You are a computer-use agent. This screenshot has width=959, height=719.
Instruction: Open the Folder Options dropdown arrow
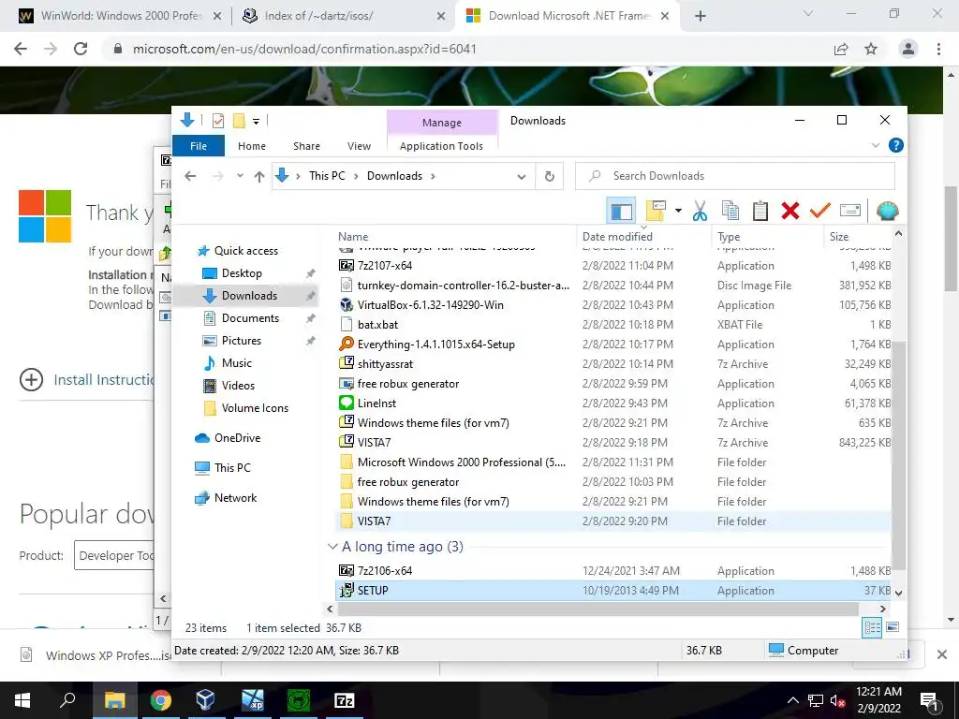(x=678, y=212)
